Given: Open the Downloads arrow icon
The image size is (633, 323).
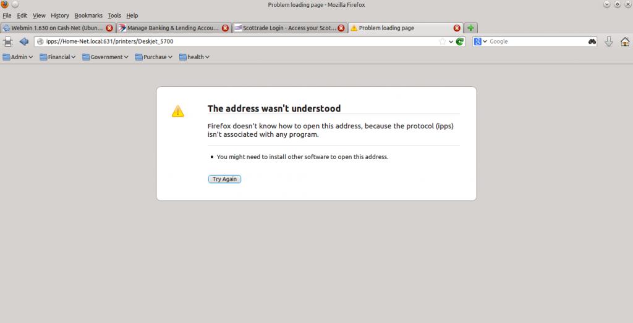Looking at the screenshot, I should click(609, 42).
